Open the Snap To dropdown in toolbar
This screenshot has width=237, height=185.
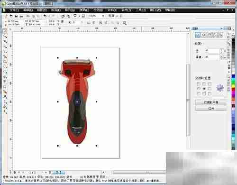point(113,16)
